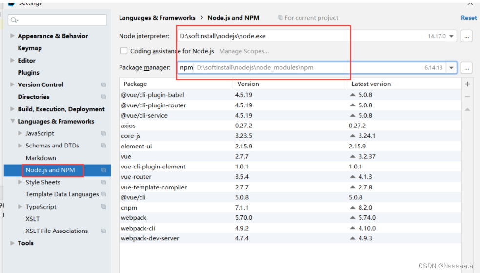Select Markdown settings page
The image size is (480, 273).
[x=40, y=158]
